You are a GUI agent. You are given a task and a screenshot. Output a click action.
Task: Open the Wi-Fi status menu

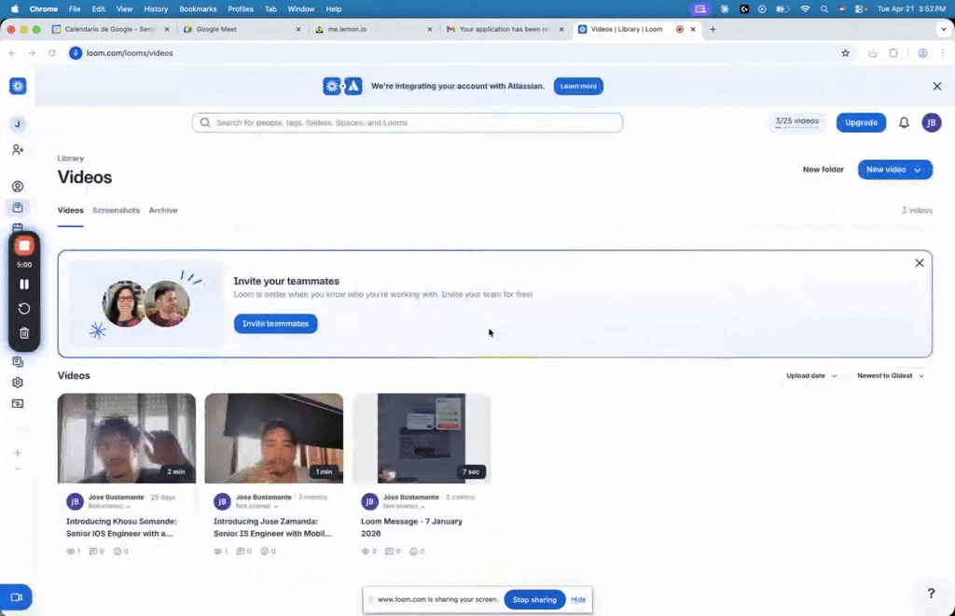(805, 9)
